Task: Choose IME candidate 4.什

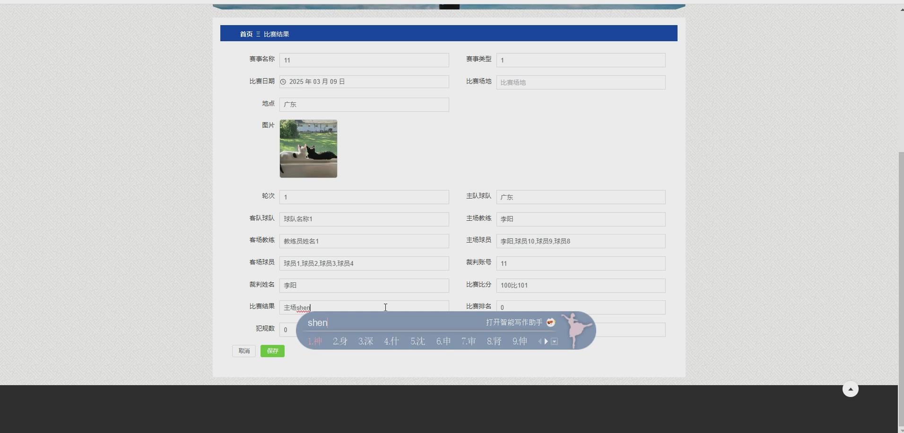Action: [x=391, y=341]
